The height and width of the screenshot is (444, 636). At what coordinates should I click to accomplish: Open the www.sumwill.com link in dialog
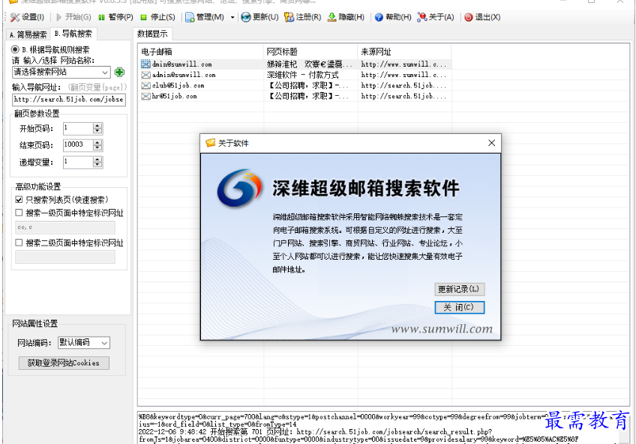441,329
